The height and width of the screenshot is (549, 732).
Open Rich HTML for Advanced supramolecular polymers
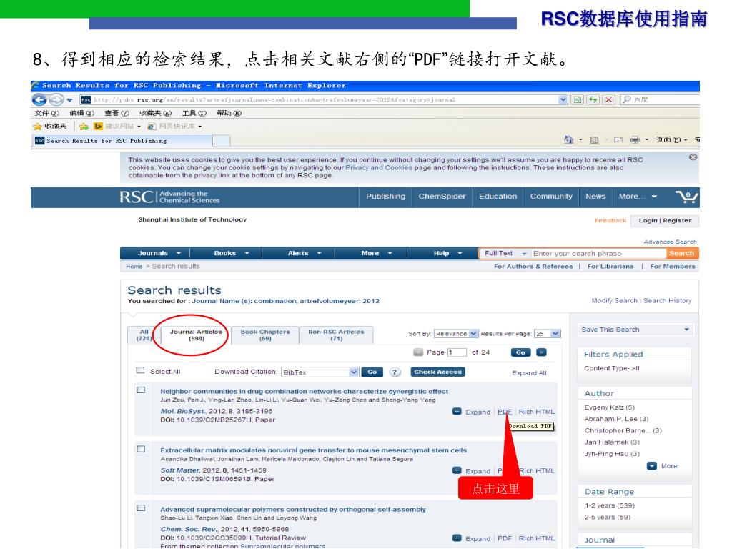pyautogui.click(x=537, y=538)
